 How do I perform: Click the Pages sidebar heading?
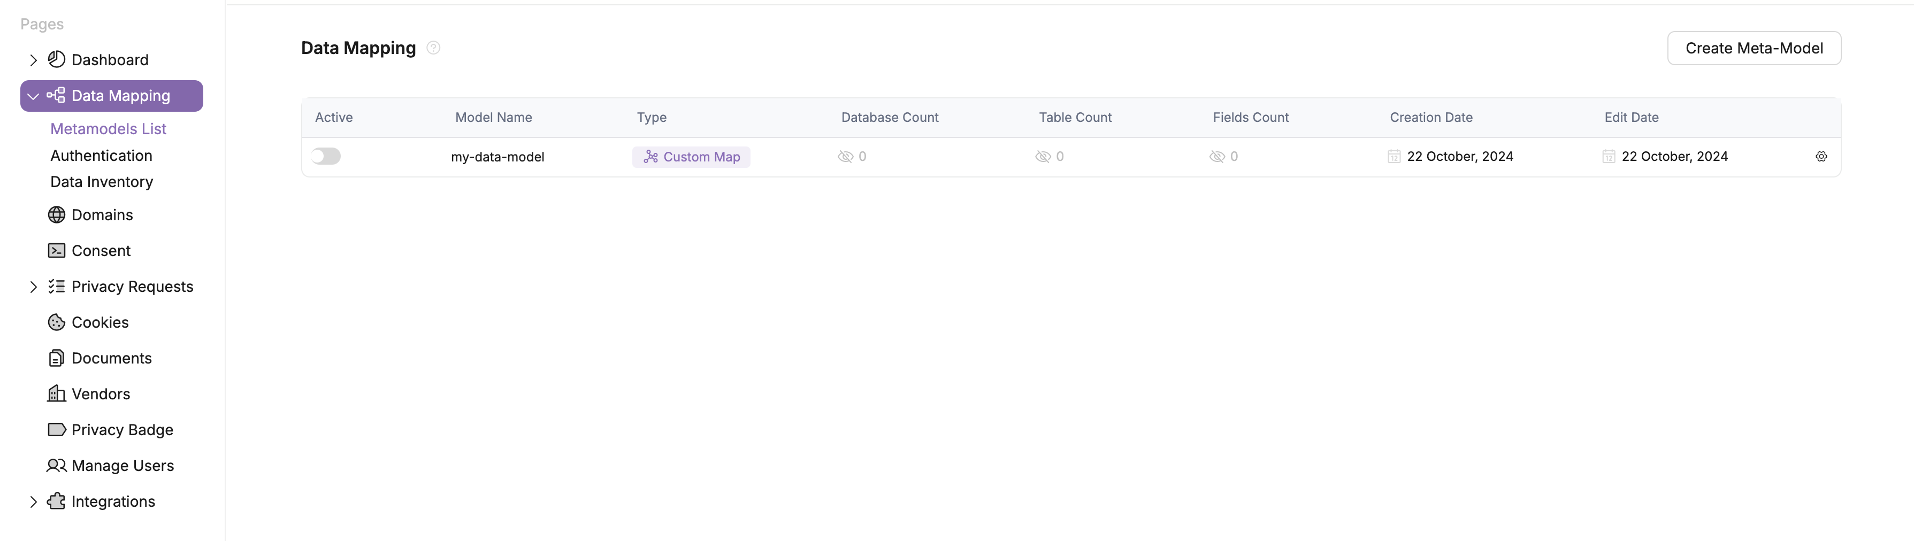point(42,24)
